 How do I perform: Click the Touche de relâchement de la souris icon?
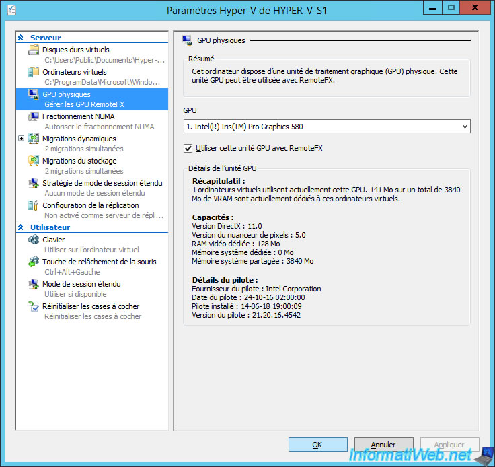pyautogui.click(x=34, y=262)
